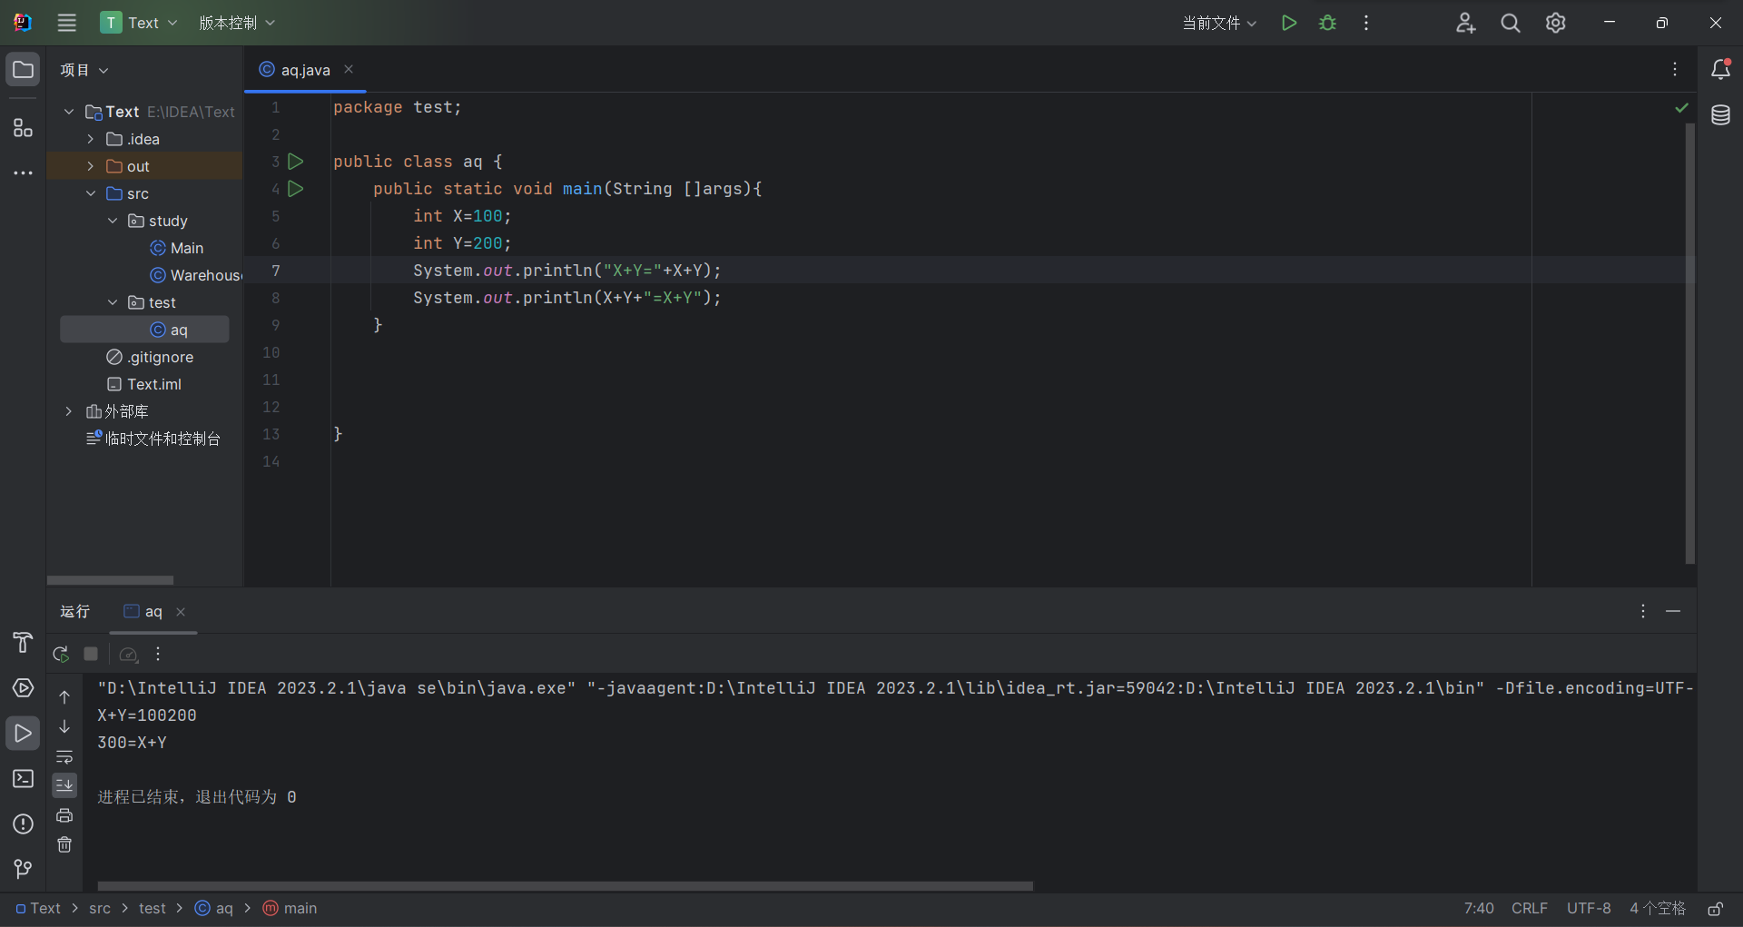Toggle read-only lock in status bar
Viewport: 1743px width, 927px height.
point(1715,909)
